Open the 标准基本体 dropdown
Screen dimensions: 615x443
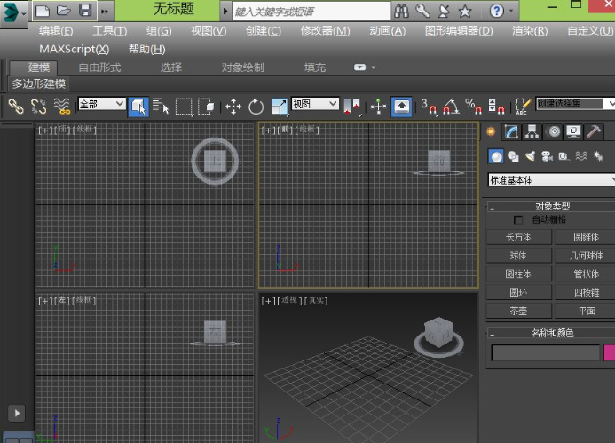tap(551, 179)
